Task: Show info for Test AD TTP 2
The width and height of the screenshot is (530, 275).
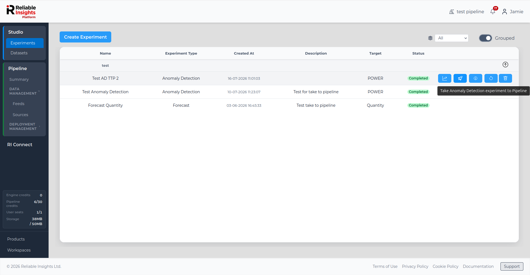Action: coord(475,78)
